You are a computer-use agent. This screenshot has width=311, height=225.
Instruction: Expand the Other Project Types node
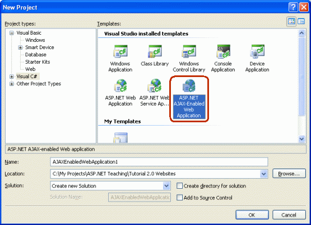point(12,84)
